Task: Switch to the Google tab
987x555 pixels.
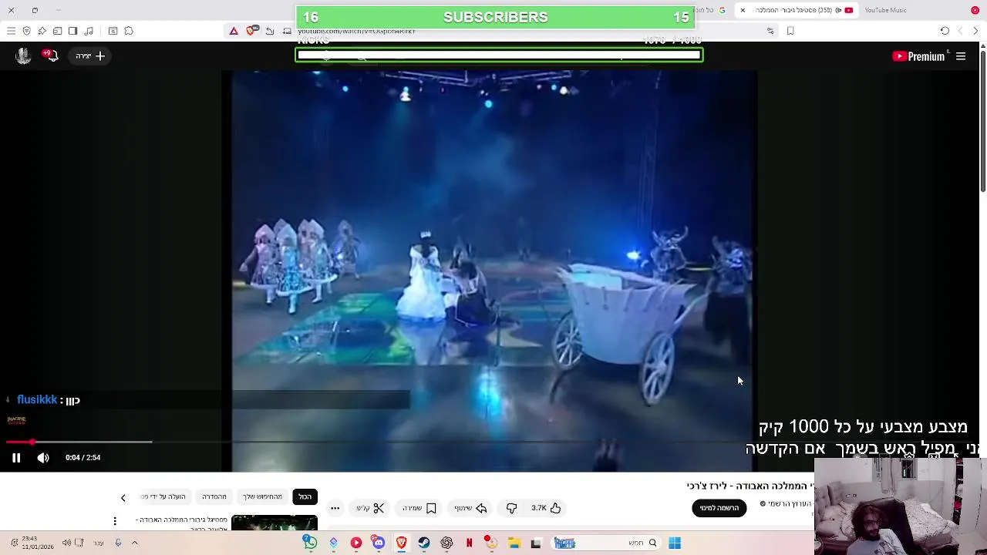Action: point(711,10)
